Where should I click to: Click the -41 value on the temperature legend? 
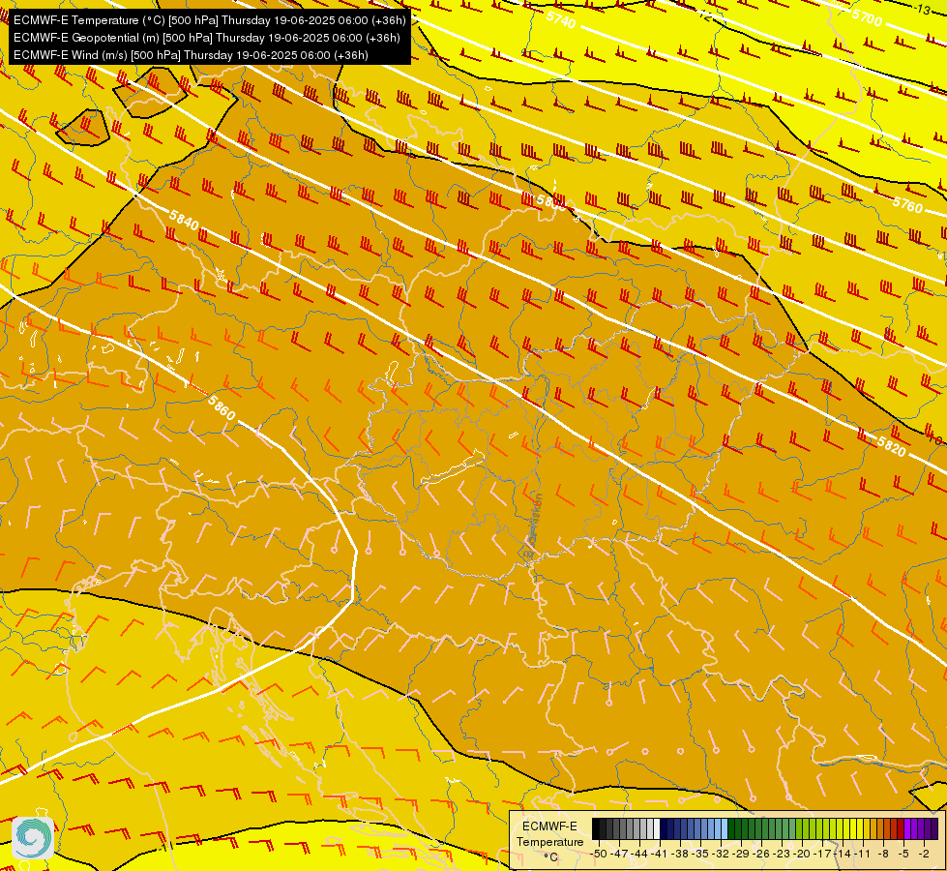click(661, 853)
